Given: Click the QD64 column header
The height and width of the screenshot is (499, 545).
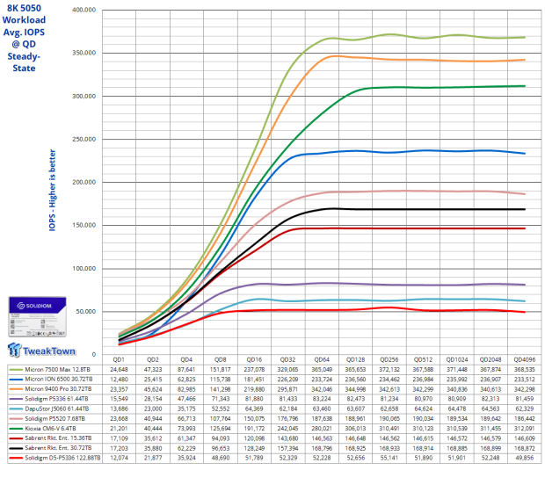Looking at the screenshot, I should [x=322, y=359].
